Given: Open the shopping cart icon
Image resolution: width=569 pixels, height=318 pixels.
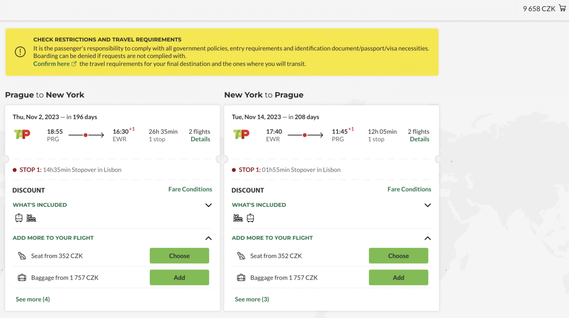Looking at the screenshot, I should click(562, 8).
